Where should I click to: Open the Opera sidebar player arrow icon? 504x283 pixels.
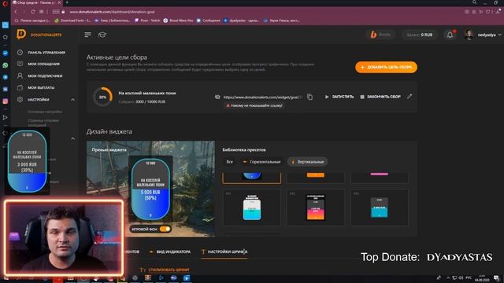point(6,117)
